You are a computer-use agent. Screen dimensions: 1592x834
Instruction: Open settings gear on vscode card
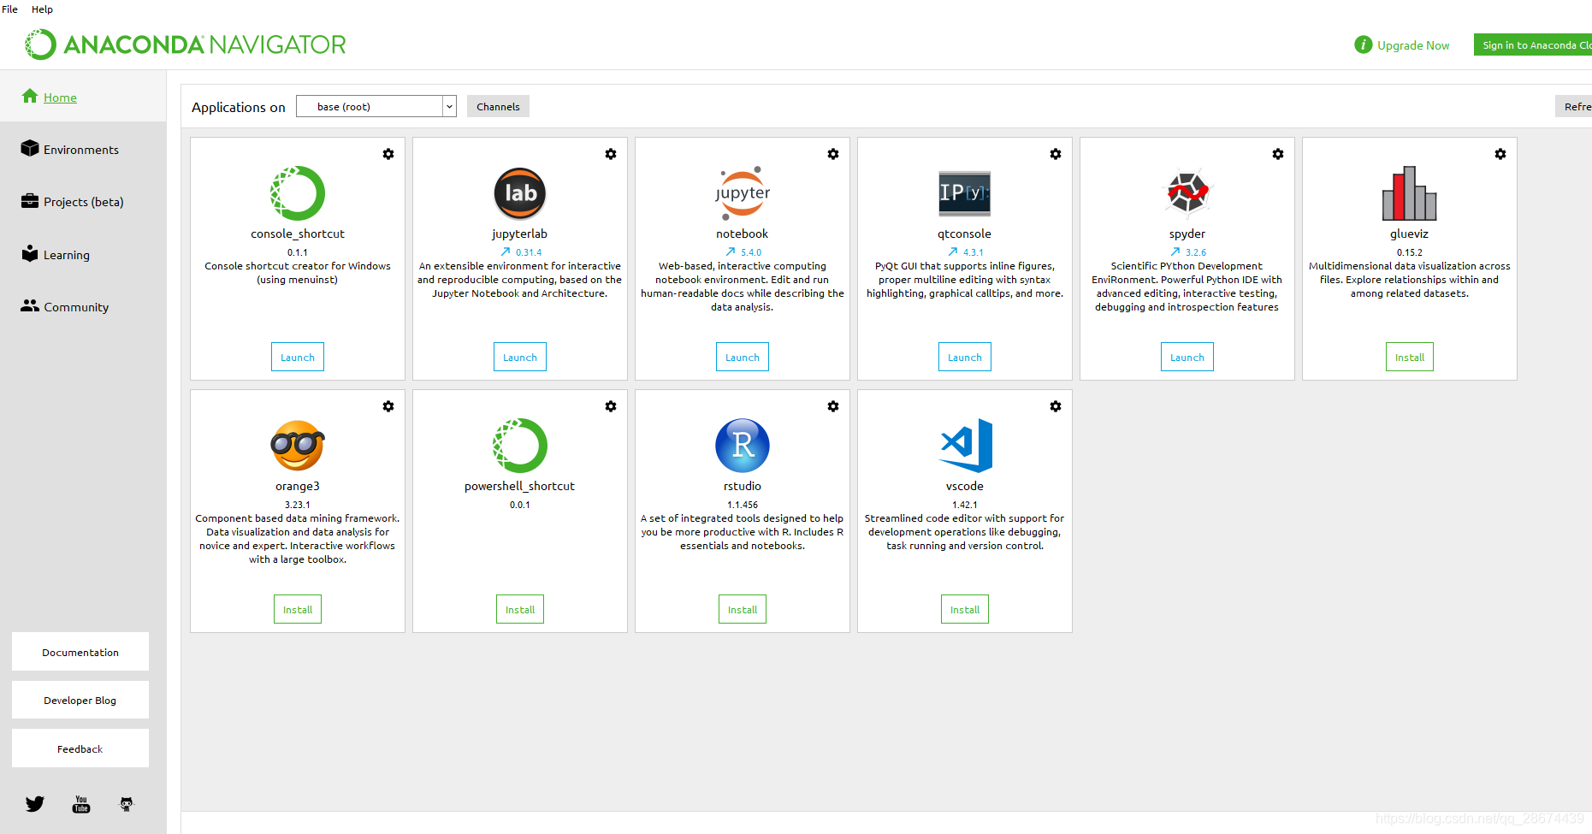(x=1056, y=406)
